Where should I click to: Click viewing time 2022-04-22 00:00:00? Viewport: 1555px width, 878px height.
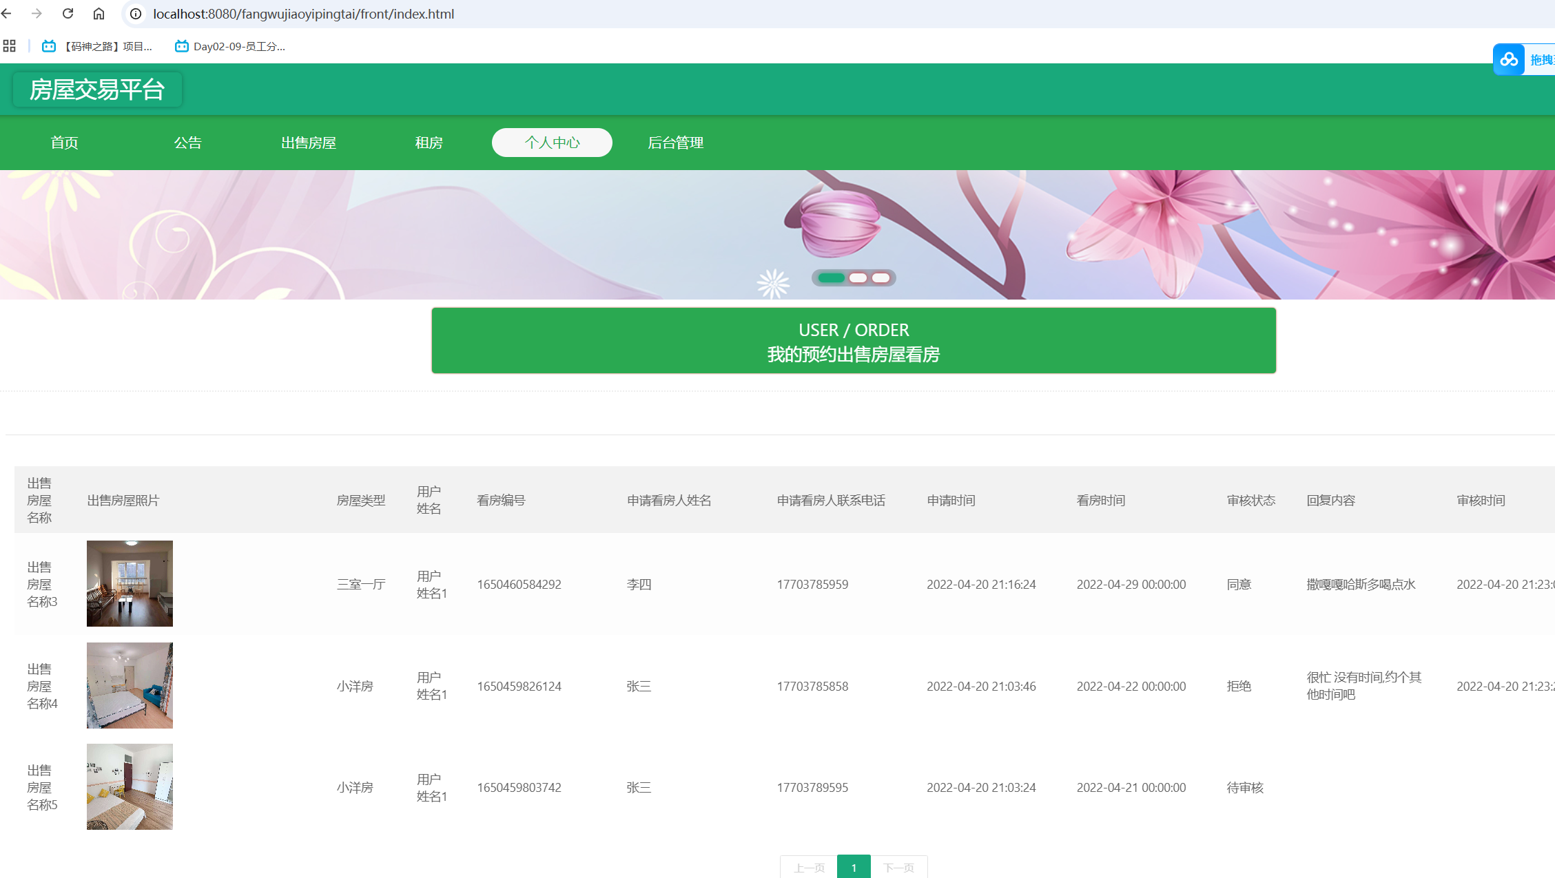[x=1131, y=686]
